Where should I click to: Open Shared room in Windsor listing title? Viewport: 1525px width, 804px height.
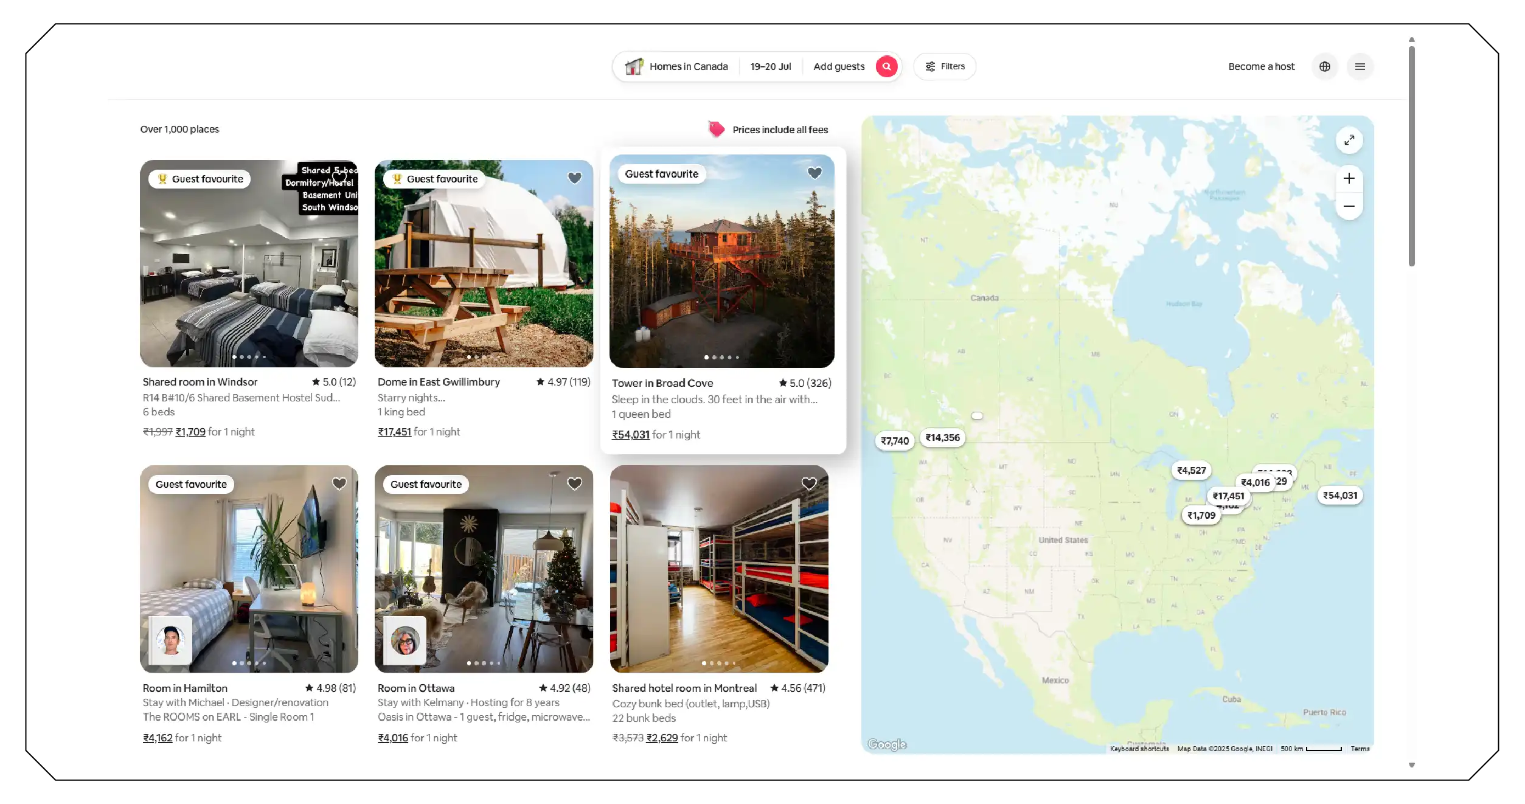click(200, 382)
